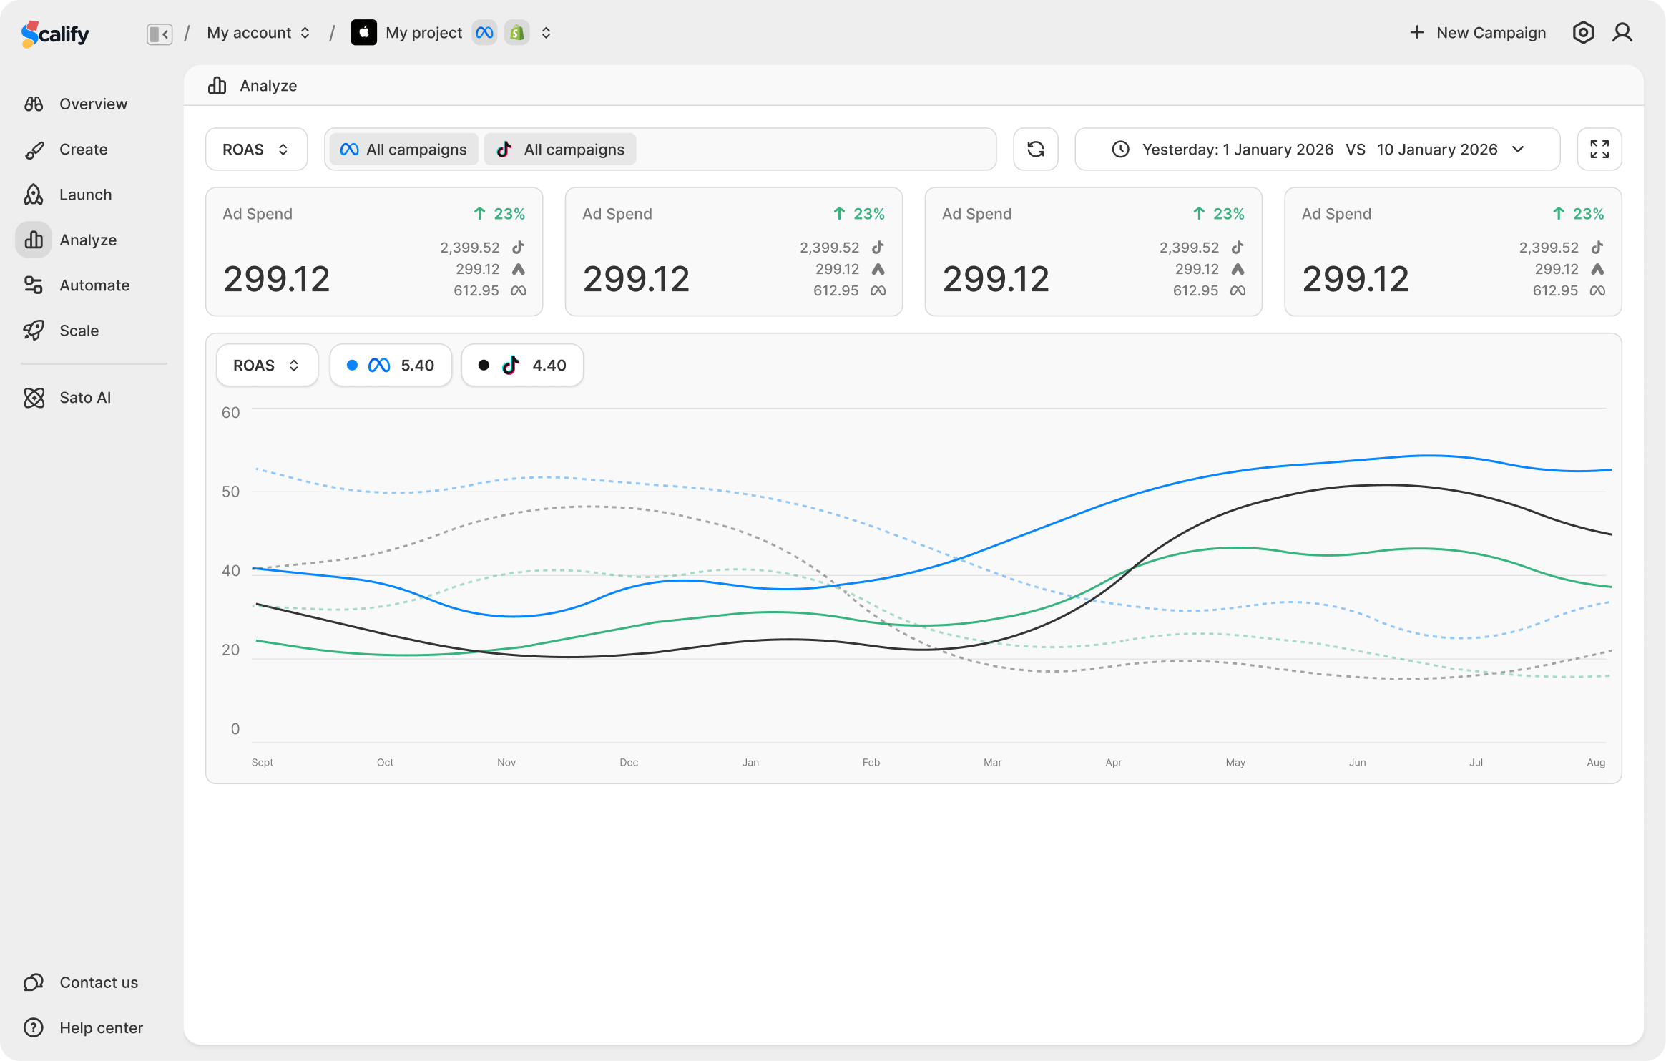Expand the date range comparison dropdown
Viewport: 1666px width, 1061px height.
coord(1518,150)
